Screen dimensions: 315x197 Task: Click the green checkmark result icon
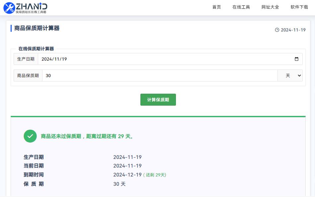point(30,136)
